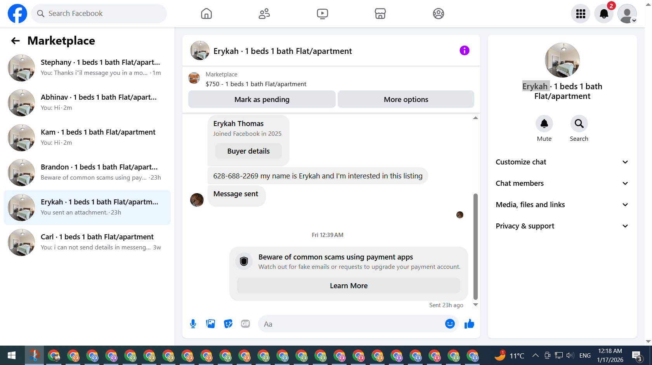This screenshot has height=365, width=652.
Task: Attach a photo with the image icon
Action: click(211, 324)
